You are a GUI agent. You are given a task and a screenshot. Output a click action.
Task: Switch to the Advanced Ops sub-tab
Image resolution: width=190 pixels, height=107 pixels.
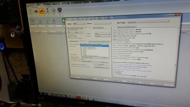click(x=92, y=42)
